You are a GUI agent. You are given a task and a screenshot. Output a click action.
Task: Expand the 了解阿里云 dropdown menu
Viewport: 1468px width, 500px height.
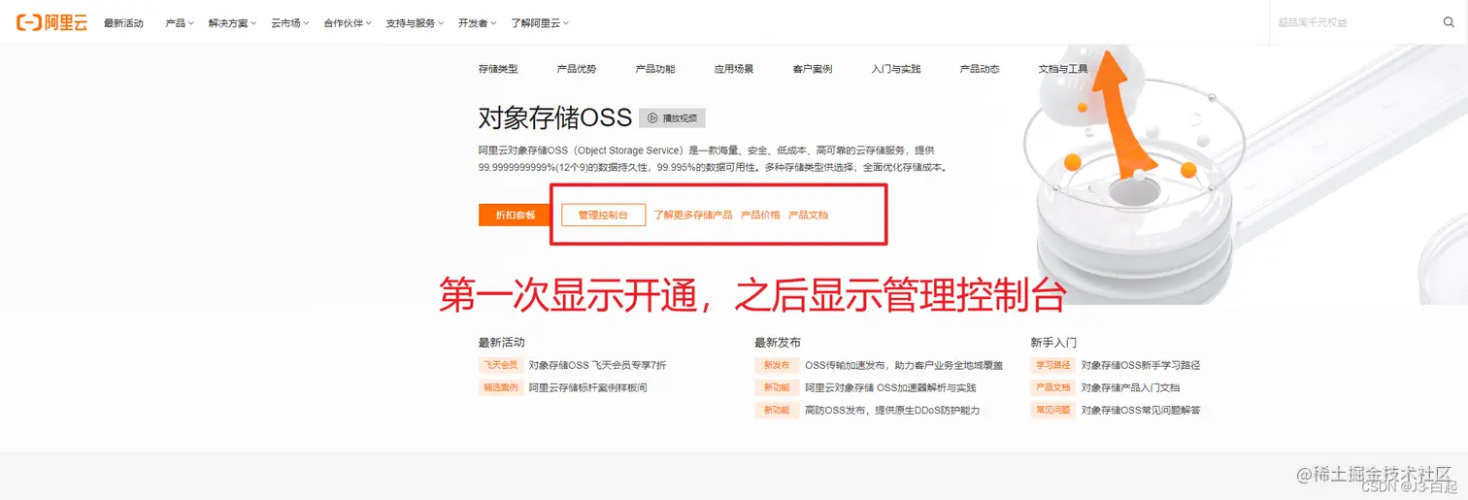point(540,23)
